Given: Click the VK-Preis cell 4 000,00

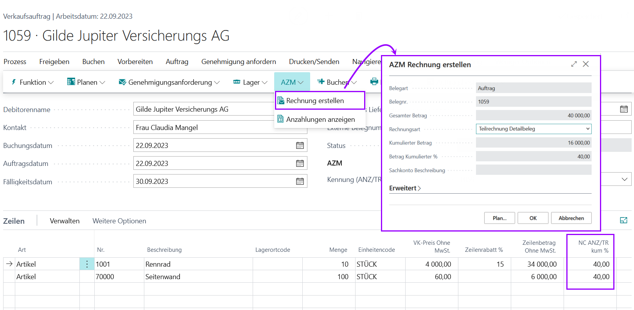Looking at the screenshot, I should [432, 264].
